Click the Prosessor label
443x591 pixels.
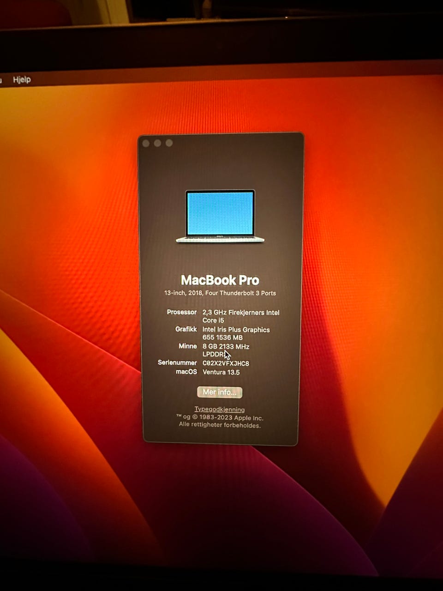click(x=182, y=312)
